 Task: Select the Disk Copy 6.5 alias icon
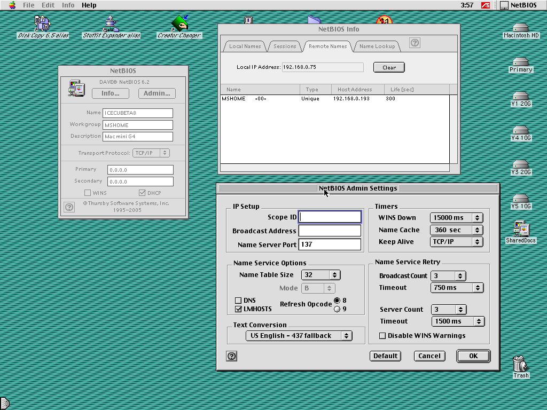pyautogui.click(x=43, y=23)
